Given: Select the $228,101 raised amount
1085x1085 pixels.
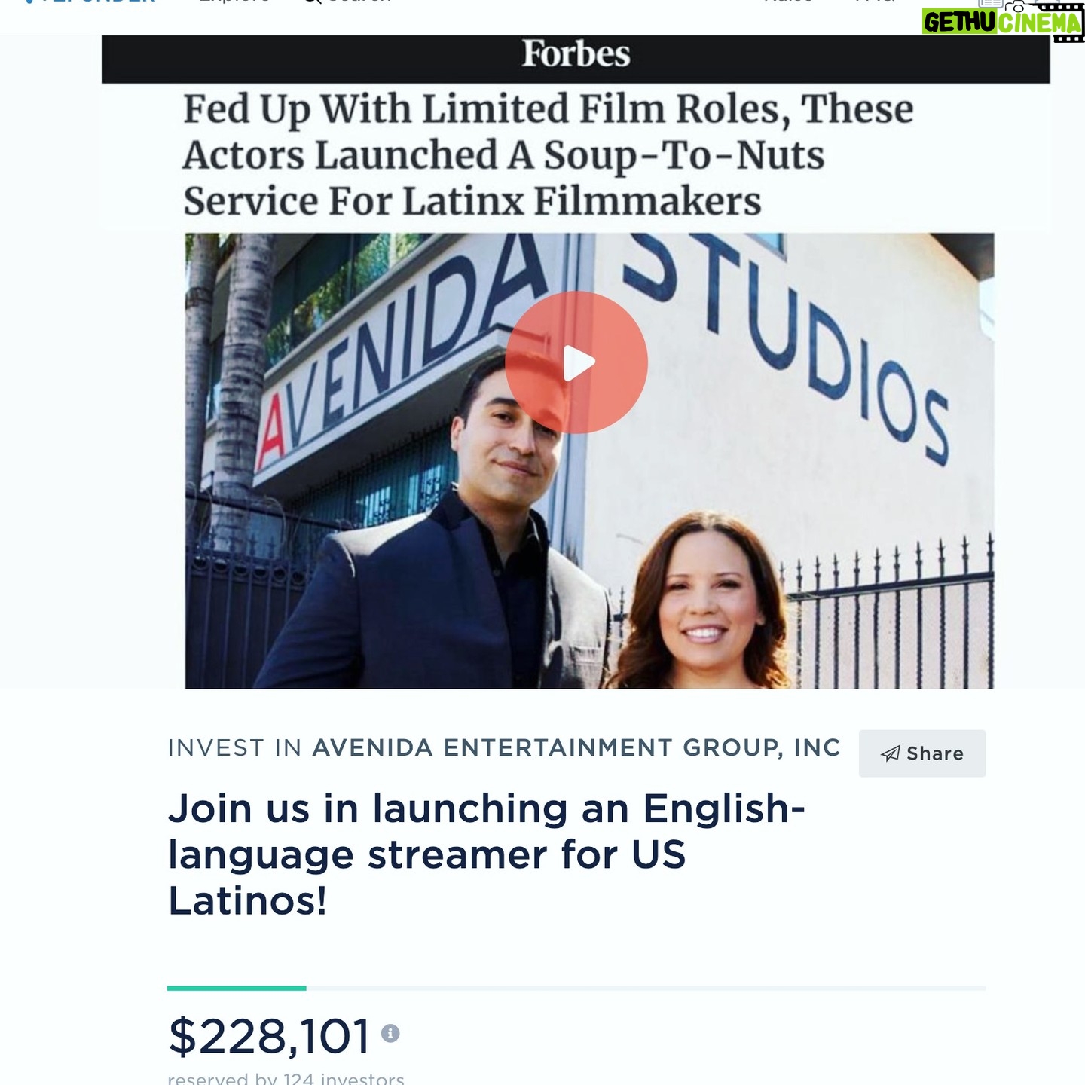Looking at the screenshot, I should [269, 1036].
